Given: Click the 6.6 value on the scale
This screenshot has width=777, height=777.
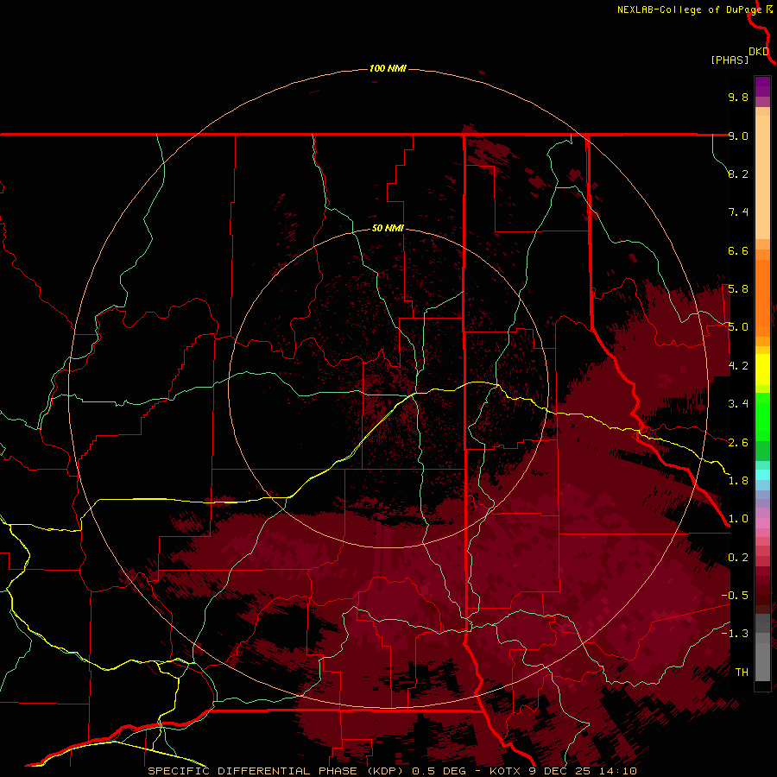Looking at the screenshot, I should tap(738, 250).
